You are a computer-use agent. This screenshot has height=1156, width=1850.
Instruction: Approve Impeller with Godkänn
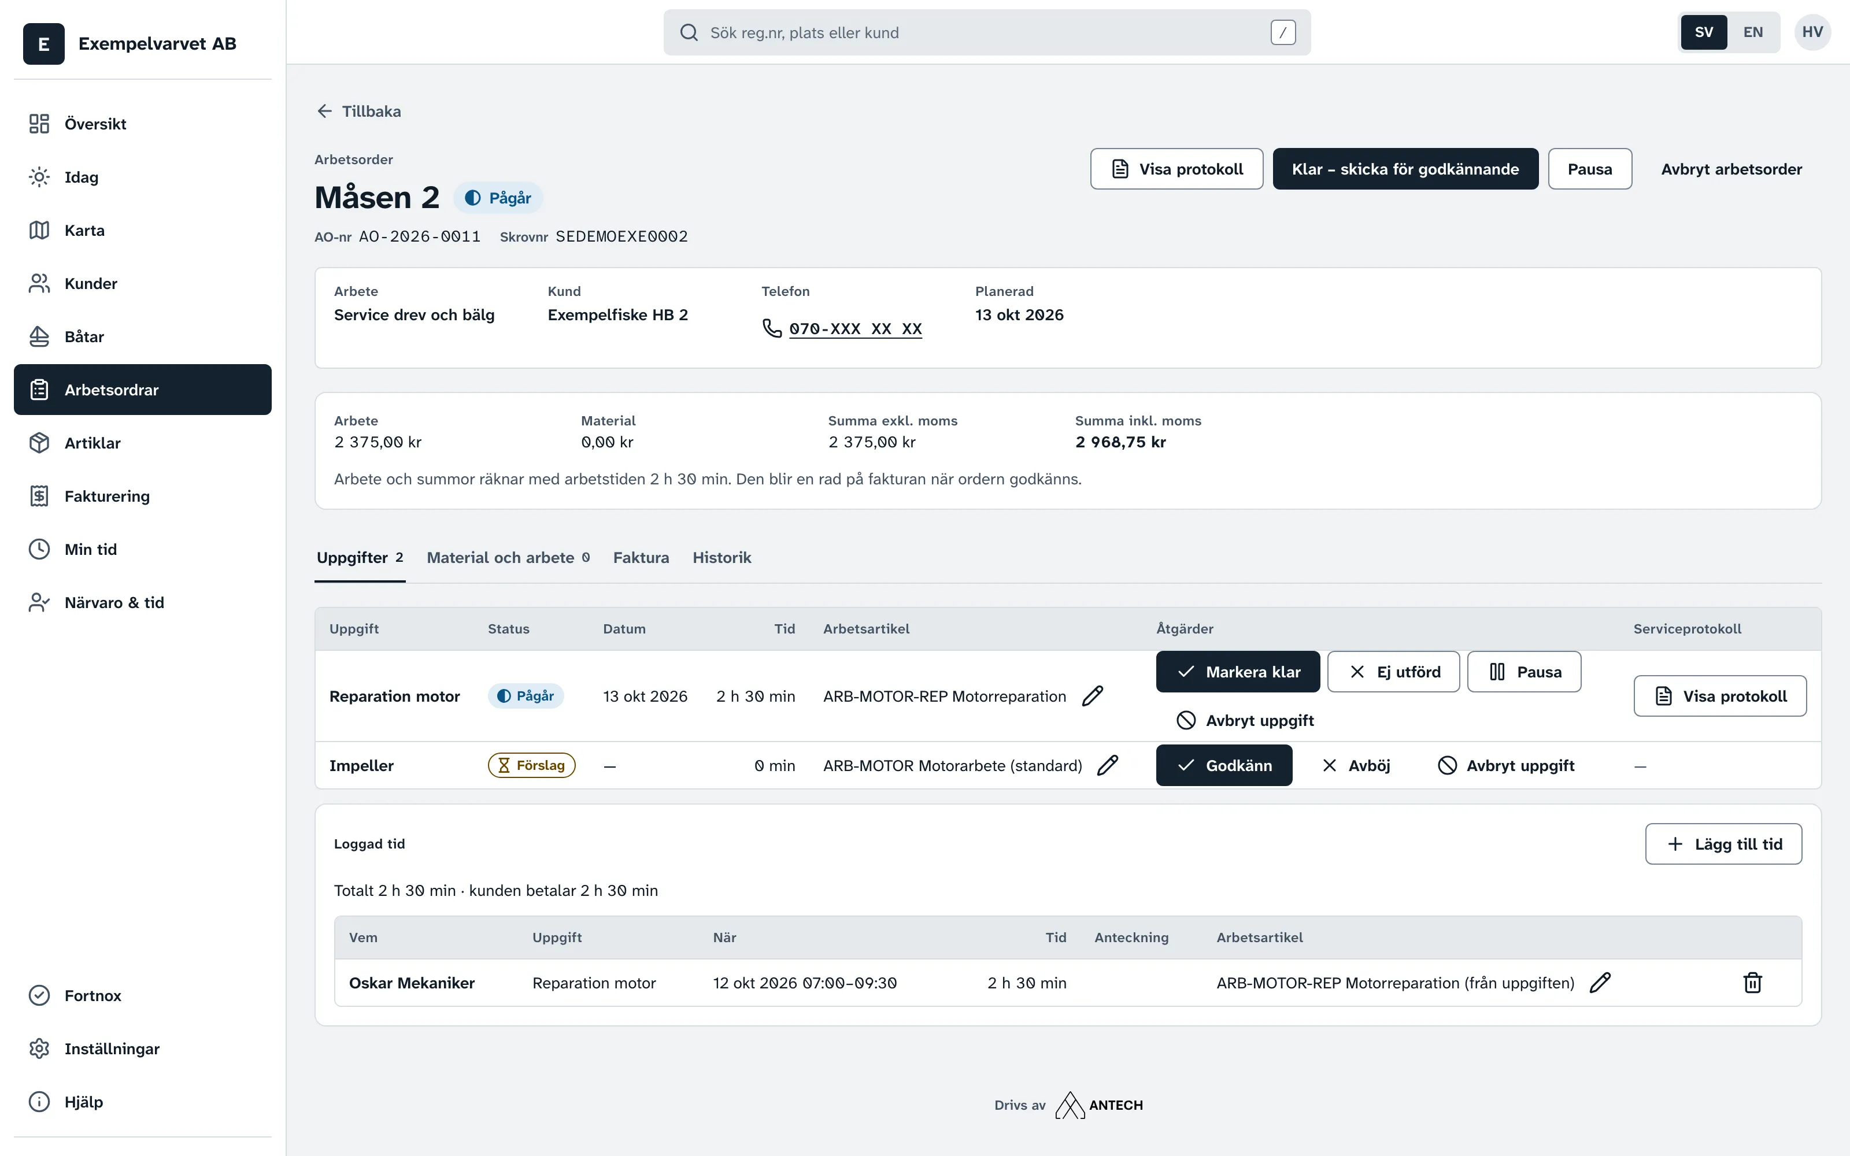(1224, 765)
